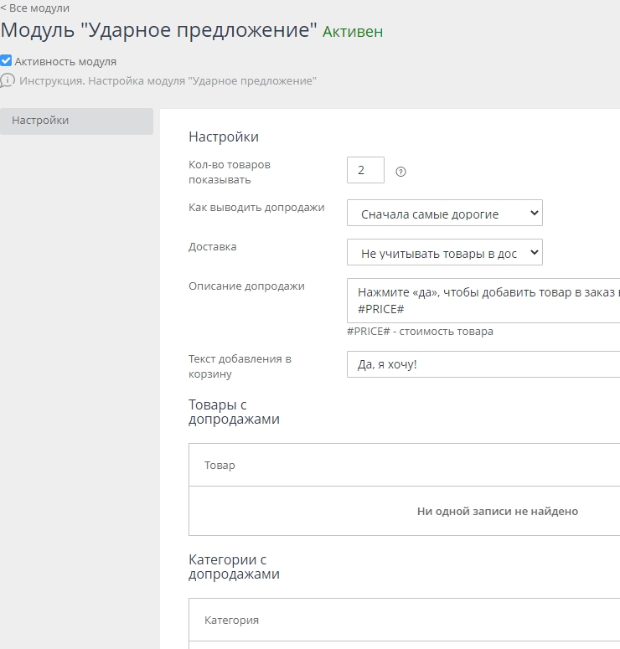Click the info icon beside Инструкция
620x649 pixels.
[x=8, y=81]
